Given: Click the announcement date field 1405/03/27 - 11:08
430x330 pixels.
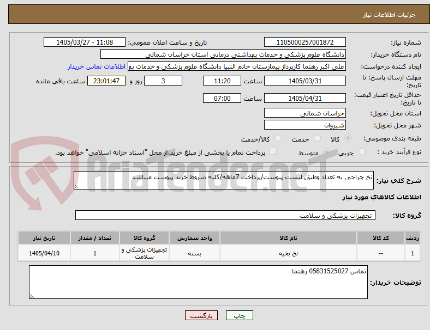Looking at the screenshot, I should (85, 42).
